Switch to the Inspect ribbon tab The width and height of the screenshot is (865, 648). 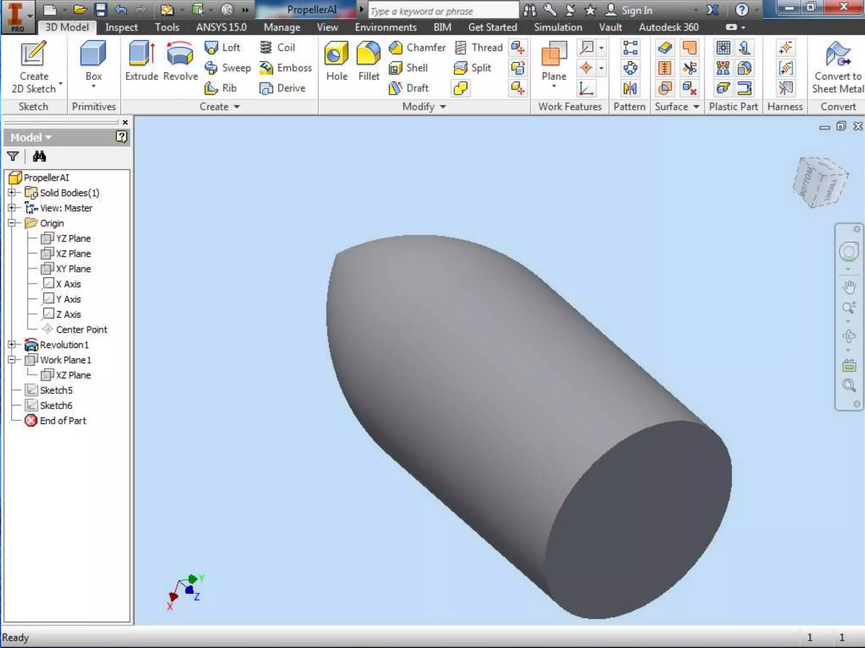click(x=121, y=27)
